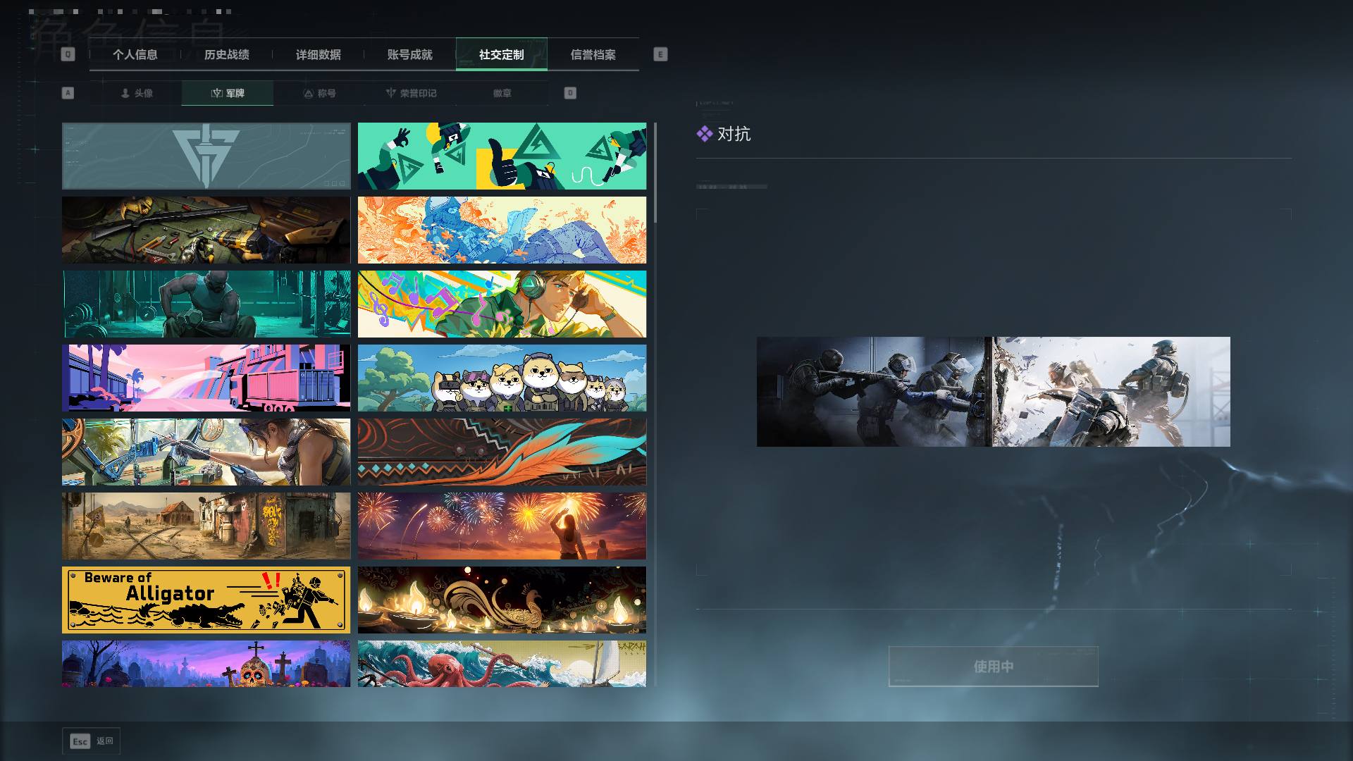Click the 使用中 button
This screenshot has height=761, width=1353.
[994, 666]
